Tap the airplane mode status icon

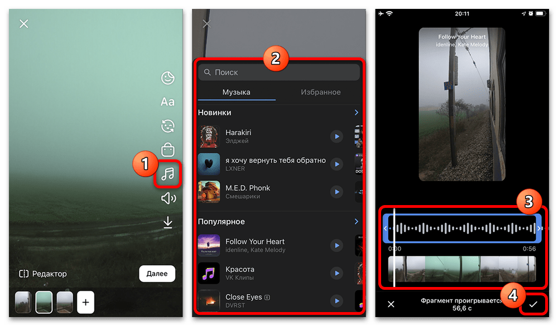[381, 13]
